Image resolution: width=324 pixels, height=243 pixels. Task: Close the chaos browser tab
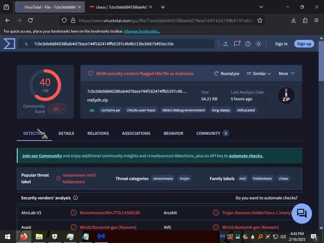(151, 7)
